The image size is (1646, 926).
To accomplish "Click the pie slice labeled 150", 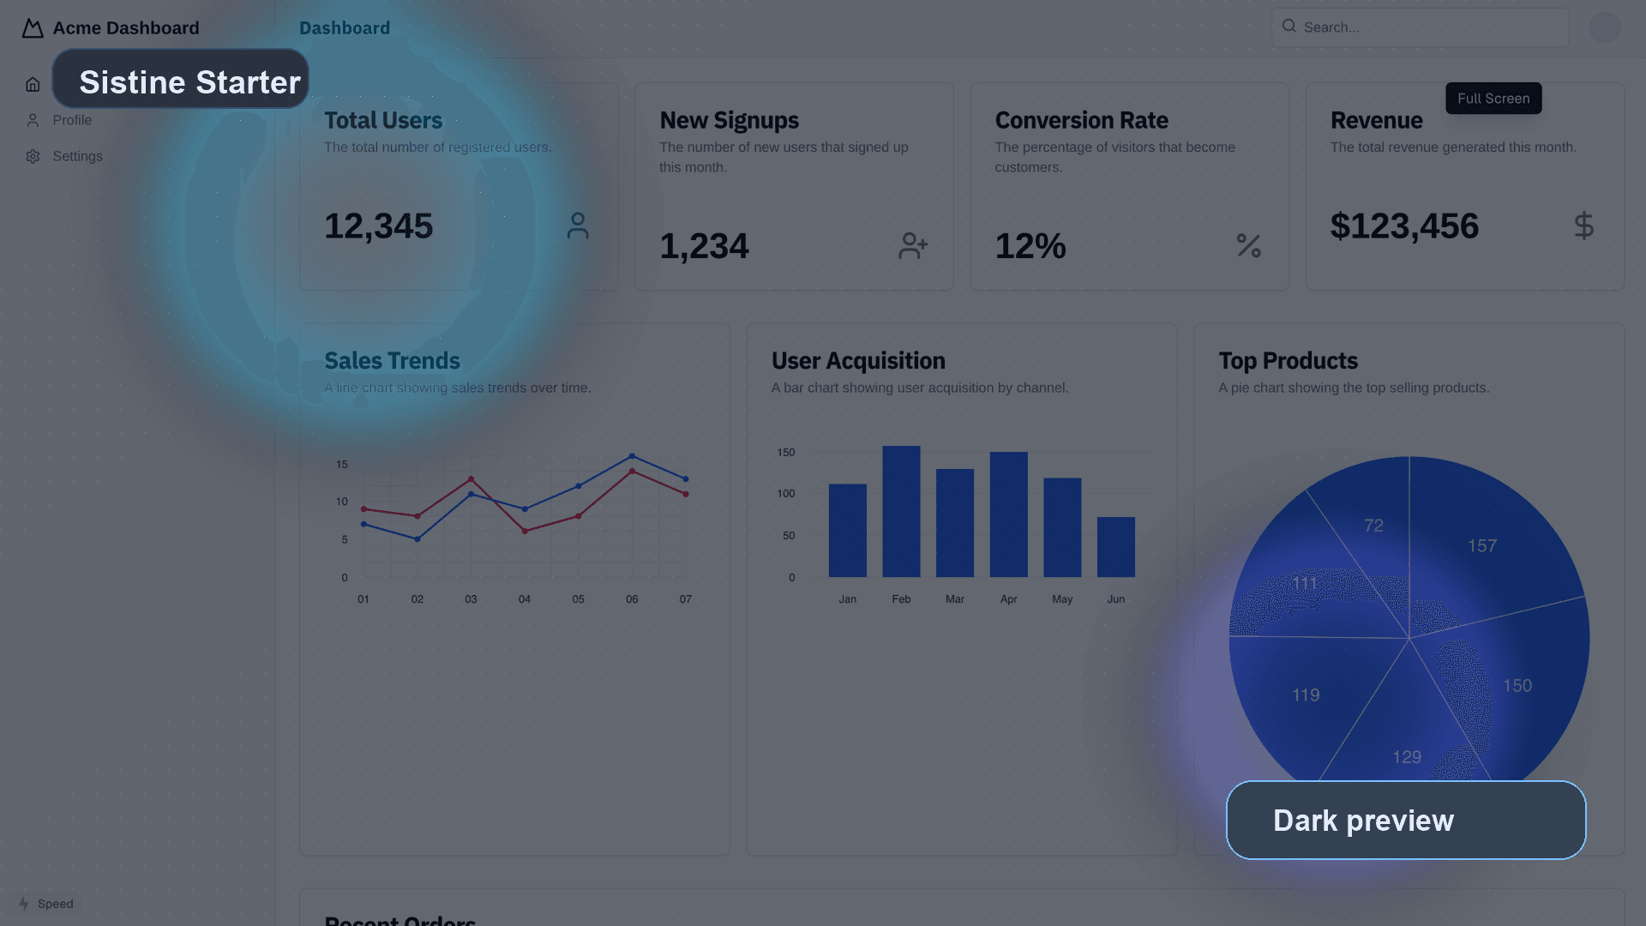I will (x=1517, y=685).
